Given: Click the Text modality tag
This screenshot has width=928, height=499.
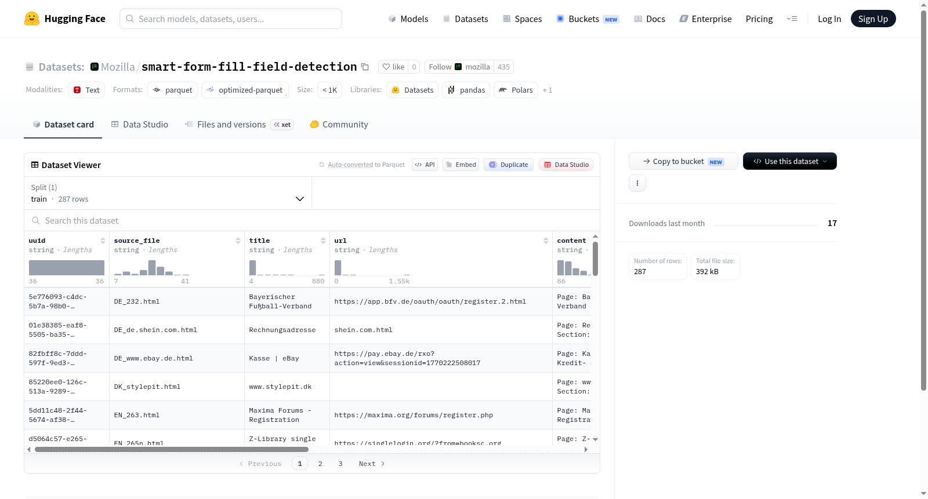Looking at the screenshot, I should click(86, 90).
